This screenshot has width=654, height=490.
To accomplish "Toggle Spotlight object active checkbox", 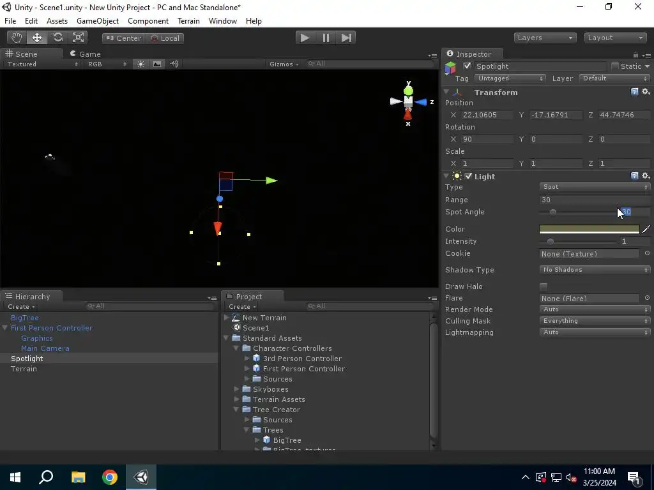I will [467, 66].
